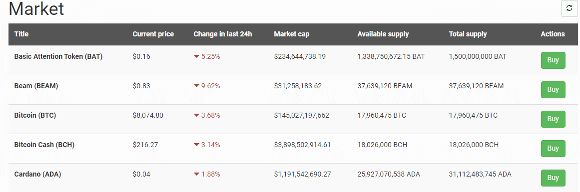Click Buy button for Cardano (ADA)
Image resolution: width=580 pixels, height=192 pixels.
point(553,178)
